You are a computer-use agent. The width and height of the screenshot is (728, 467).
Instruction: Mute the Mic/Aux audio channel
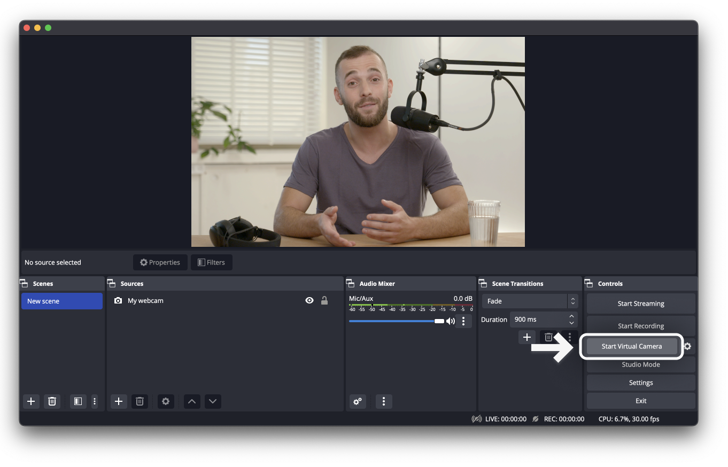pyautogui.click(x=450, y=321)
